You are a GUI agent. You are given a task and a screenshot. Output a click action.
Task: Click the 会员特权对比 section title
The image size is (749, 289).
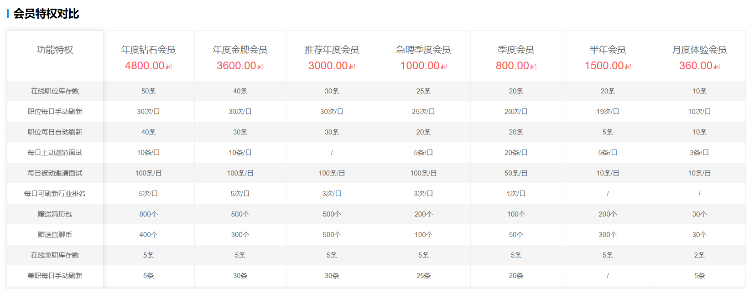46,14
